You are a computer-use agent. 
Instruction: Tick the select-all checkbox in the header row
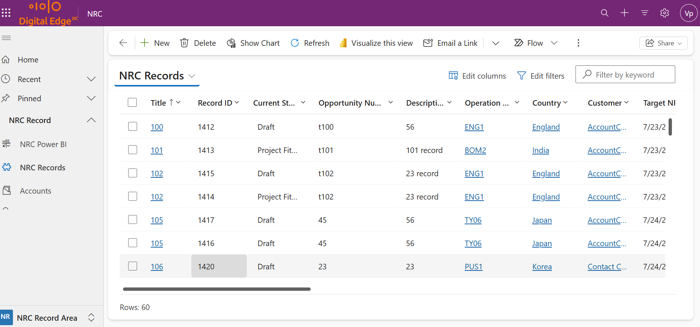click(132, 102)
